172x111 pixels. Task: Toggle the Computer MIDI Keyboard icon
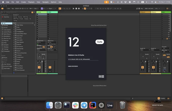139,9
